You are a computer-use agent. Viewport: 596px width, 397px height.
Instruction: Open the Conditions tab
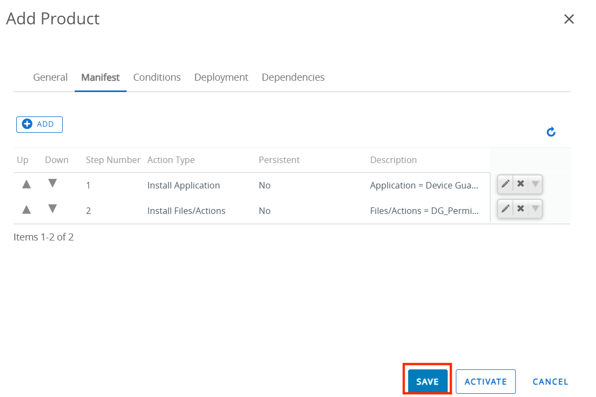157,77
